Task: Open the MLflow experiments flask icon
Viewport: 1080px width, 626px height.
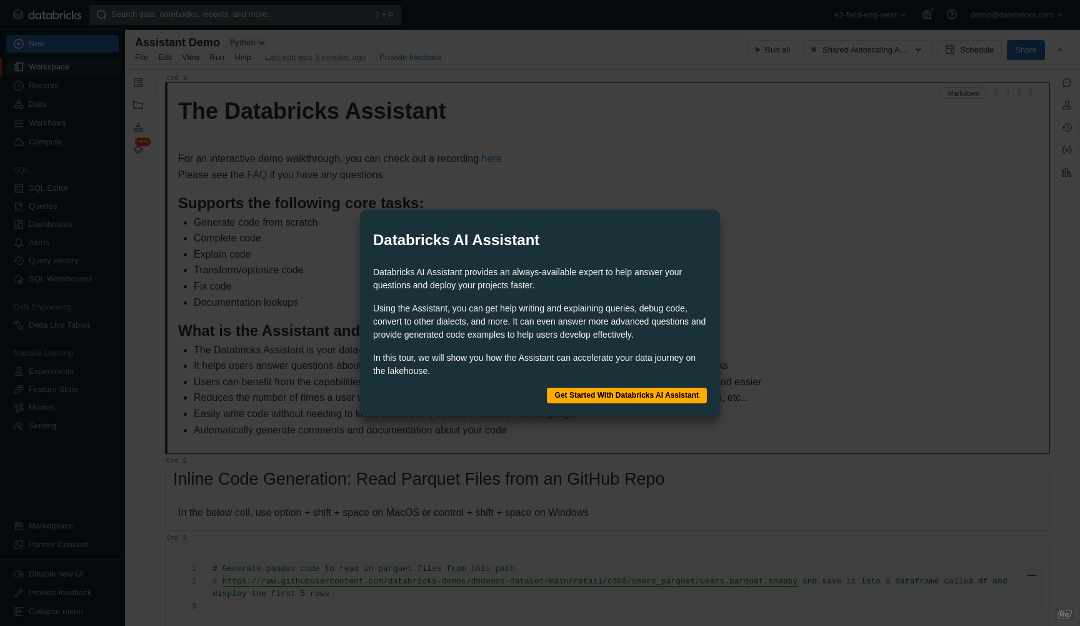Action: (1066, 105)
